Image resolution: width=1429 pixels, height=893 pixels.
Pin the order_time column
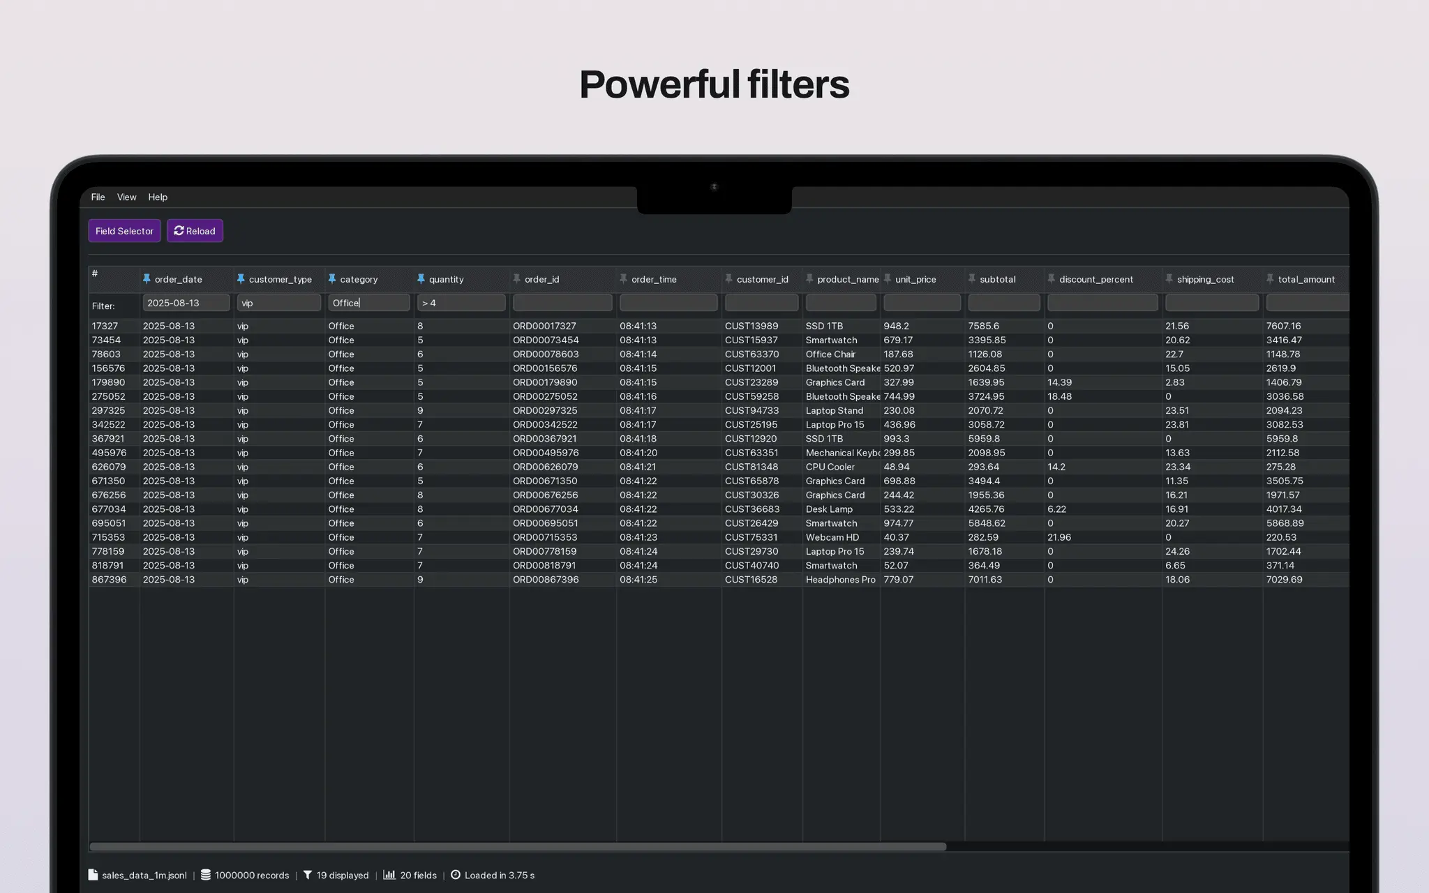point(623,279)
